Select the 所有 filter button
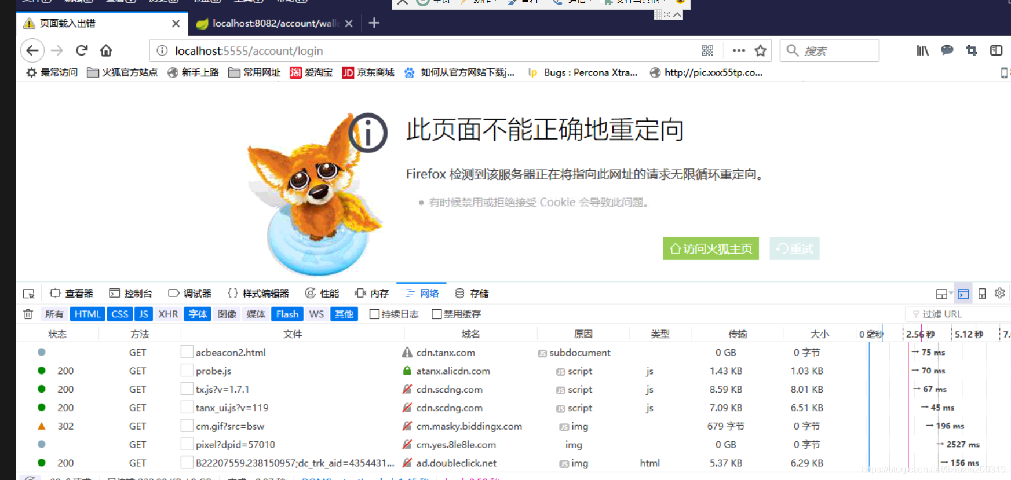 click(x=54, y=314)
